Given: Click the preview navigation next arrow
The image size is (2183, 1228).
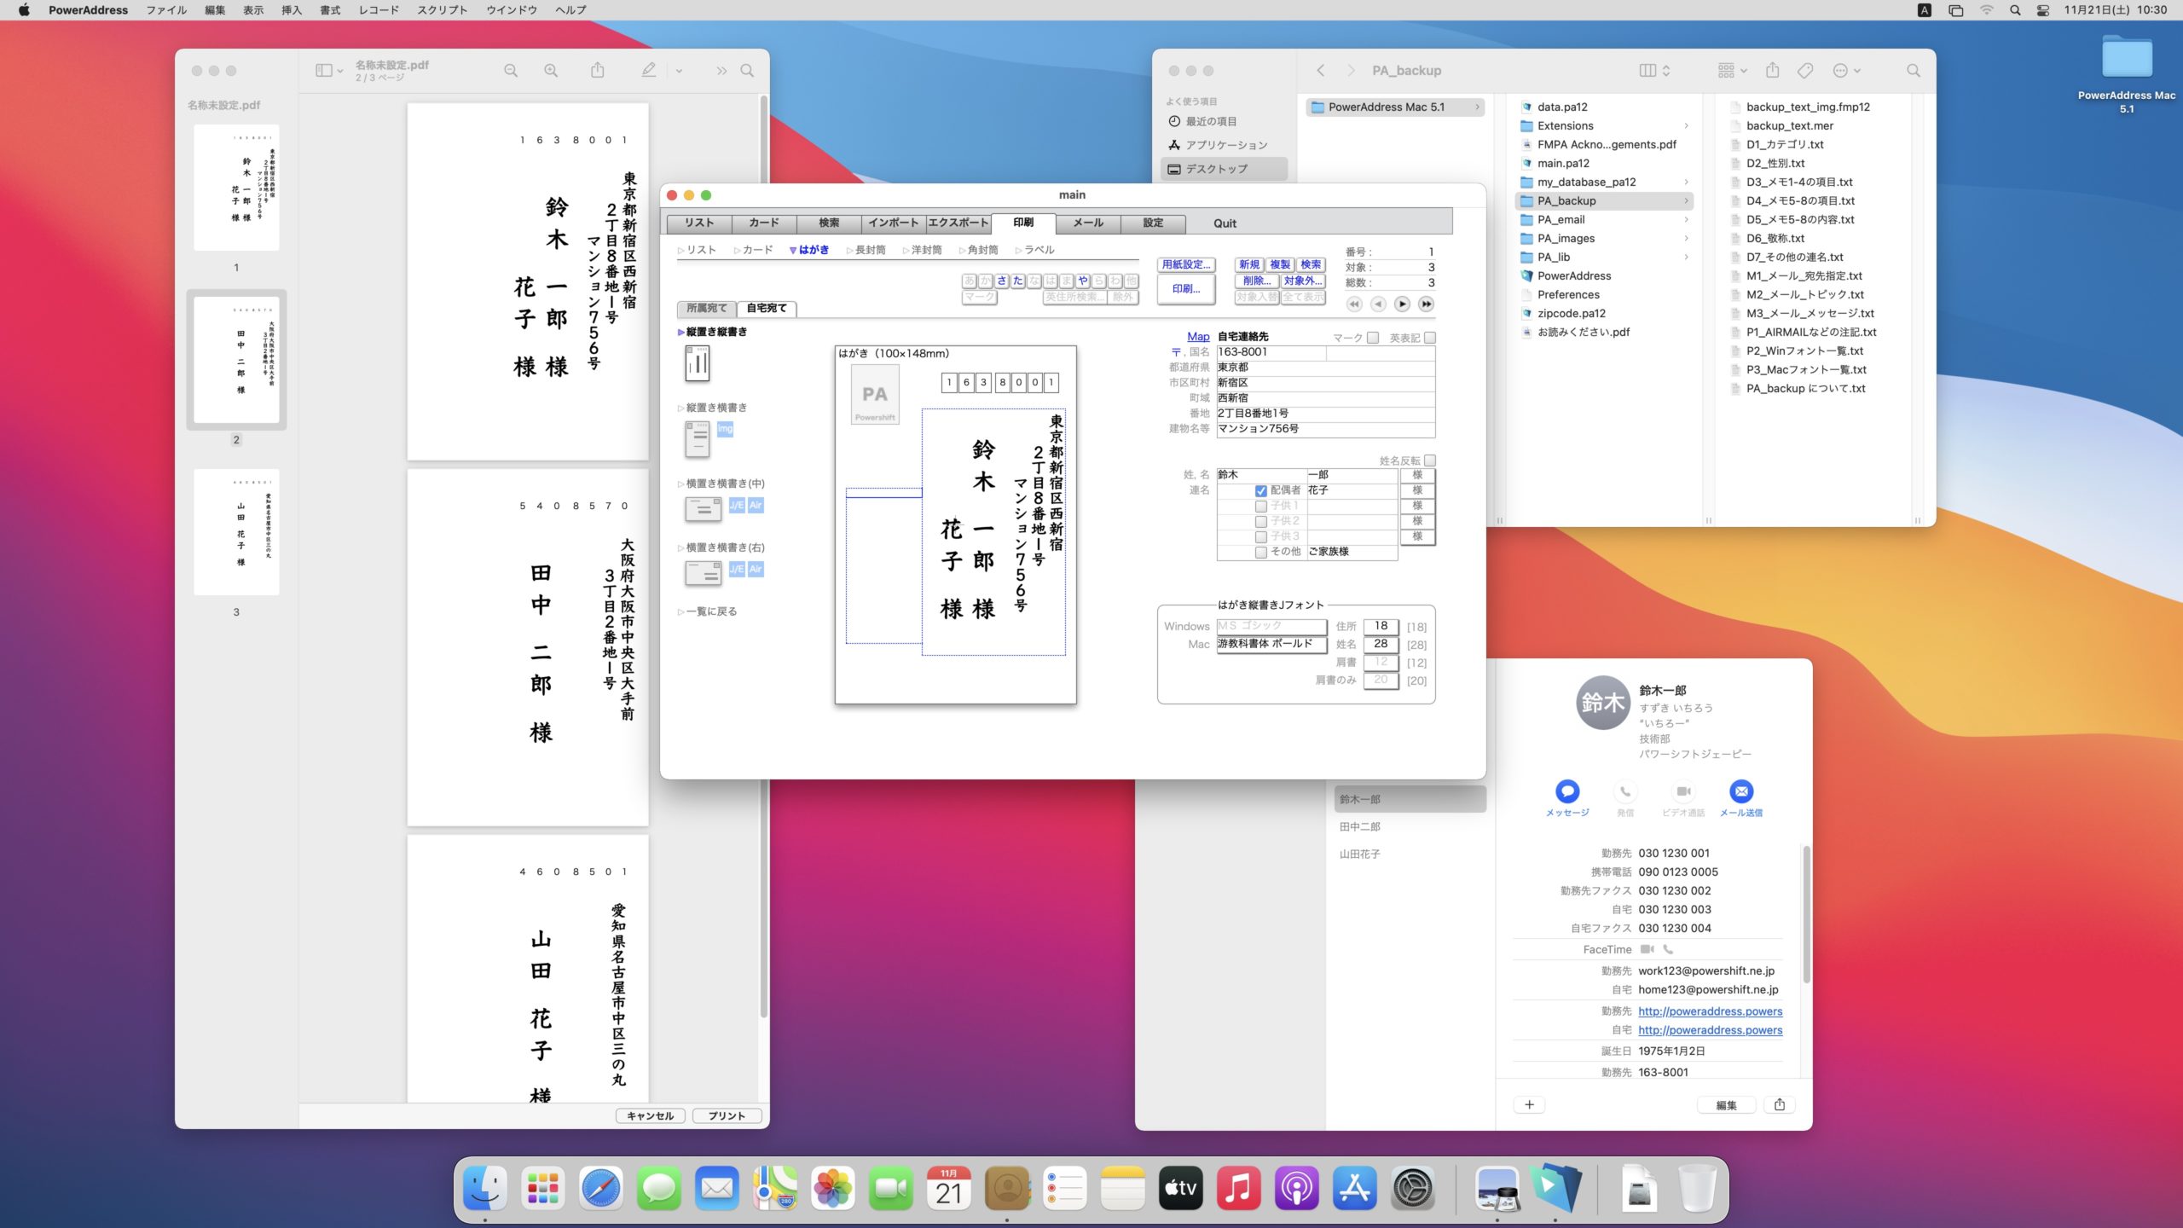Looking at the screenshot, I should [x=1404, y=303].
